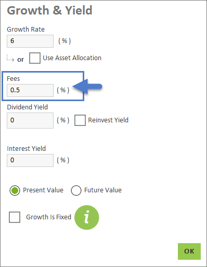The width and height of the screenshot is (207, 267).
Task: Click the 'Growth & Yield' dialog heading
Action: 49,10
